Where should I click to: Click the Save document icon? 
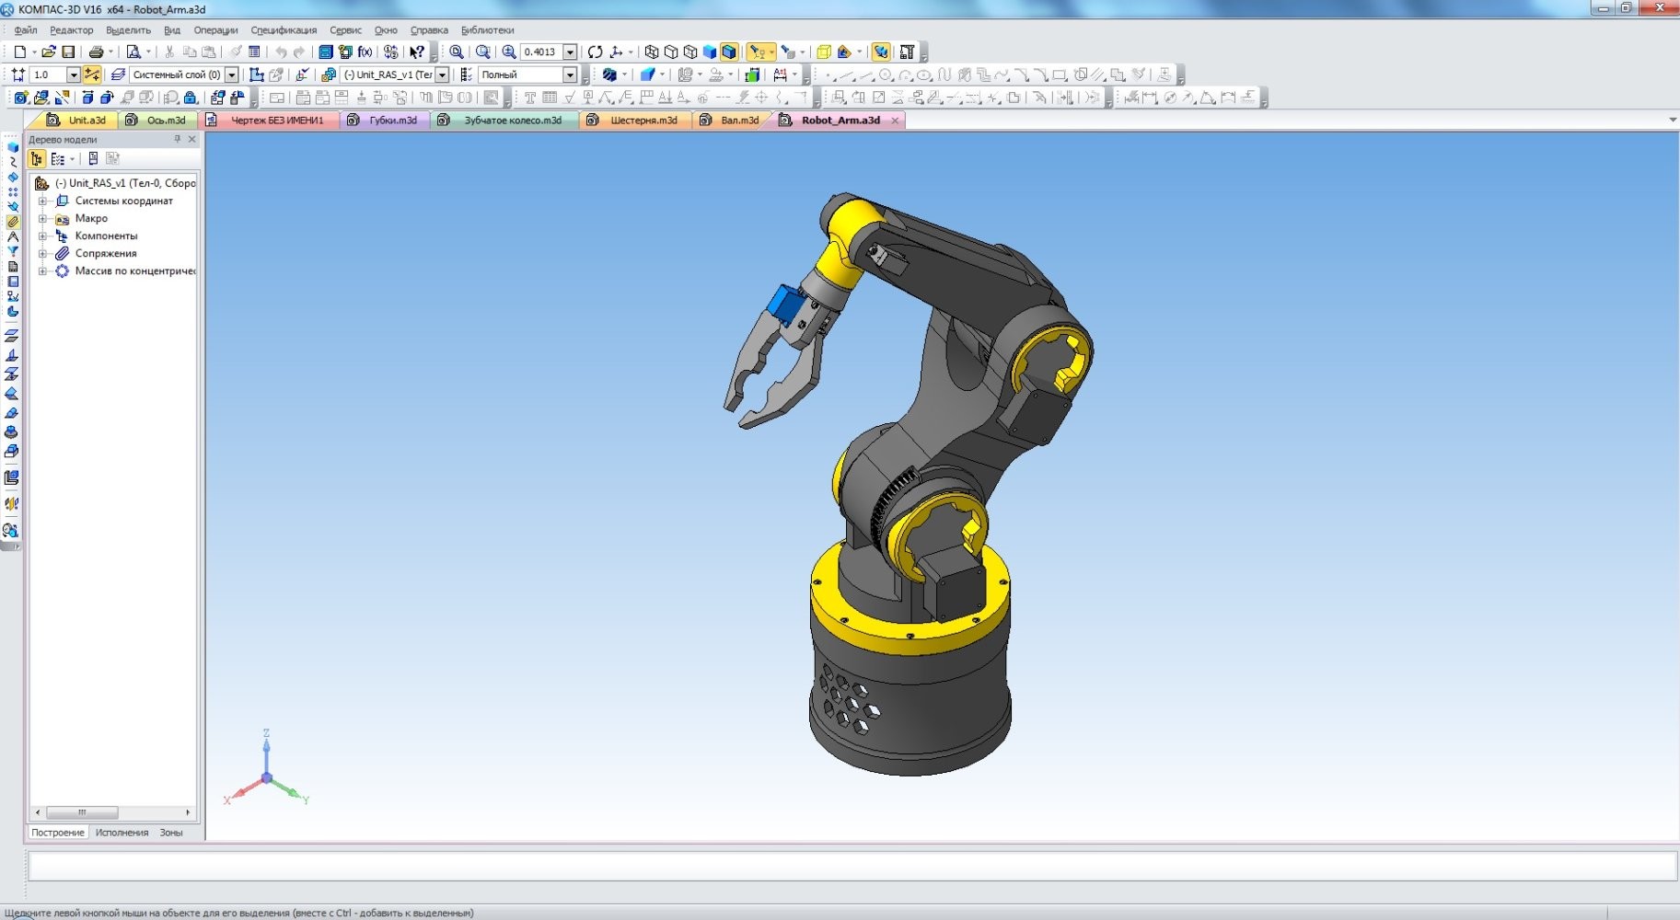click(68, 52)
